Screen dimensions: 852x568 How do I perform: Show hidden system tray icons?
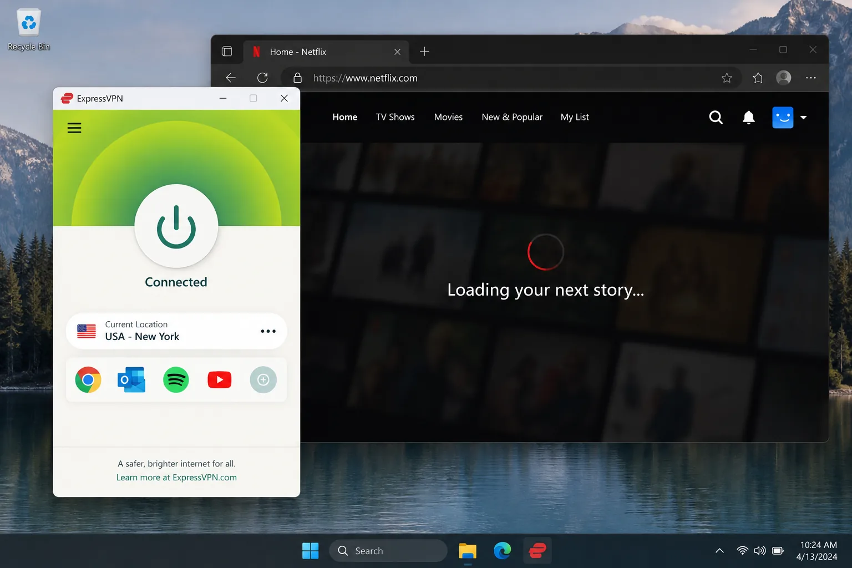click(x=719, y=551)
